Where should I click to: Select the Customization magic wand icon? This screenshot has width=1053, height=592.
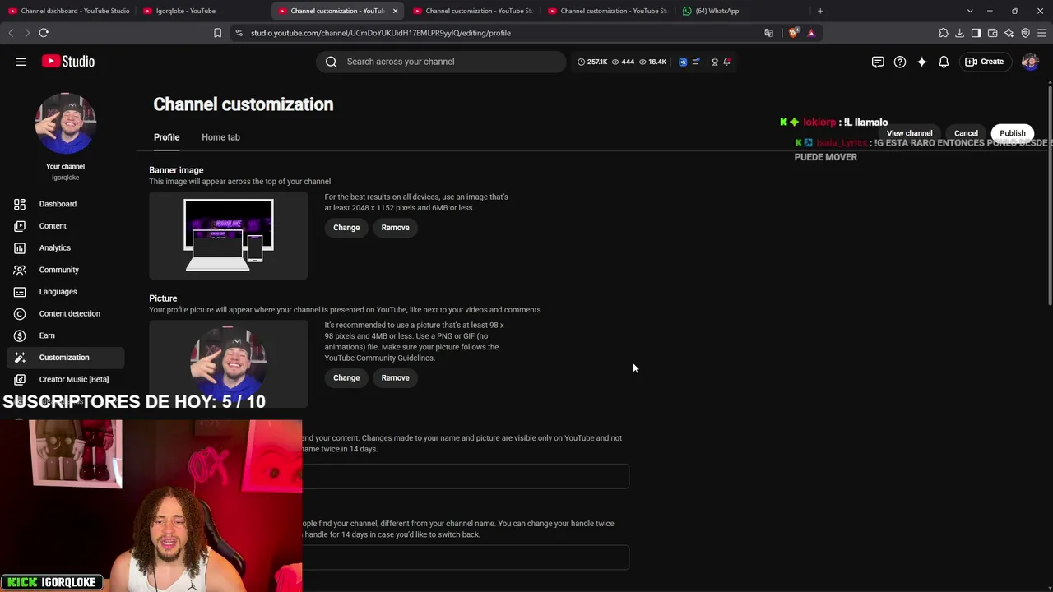point(20,358)
